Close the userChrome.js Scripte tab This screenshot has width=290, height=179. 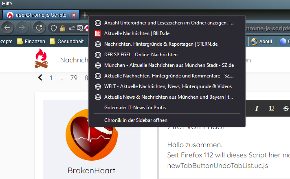point(74,15)
